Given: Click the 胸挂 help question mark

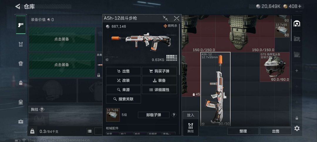Looking at the screenshot, I should point(42,110).
